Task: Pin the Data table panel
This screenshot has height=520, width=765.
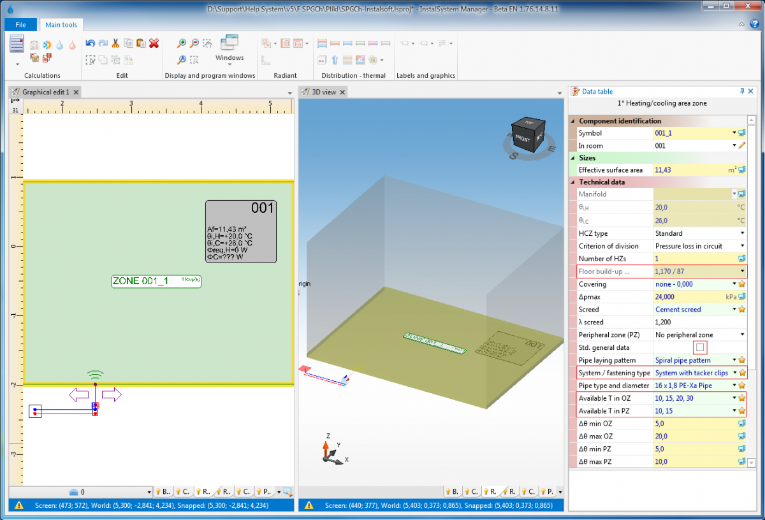Action: [x=741, y=91]
